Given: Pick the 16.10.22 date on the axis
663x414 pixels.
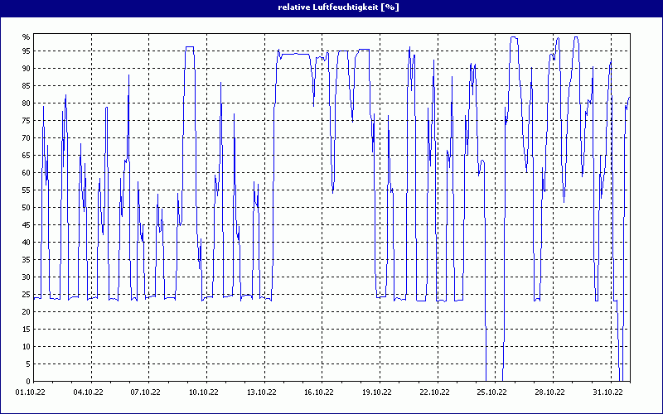Looking at the screenshot, I should 318,392.
